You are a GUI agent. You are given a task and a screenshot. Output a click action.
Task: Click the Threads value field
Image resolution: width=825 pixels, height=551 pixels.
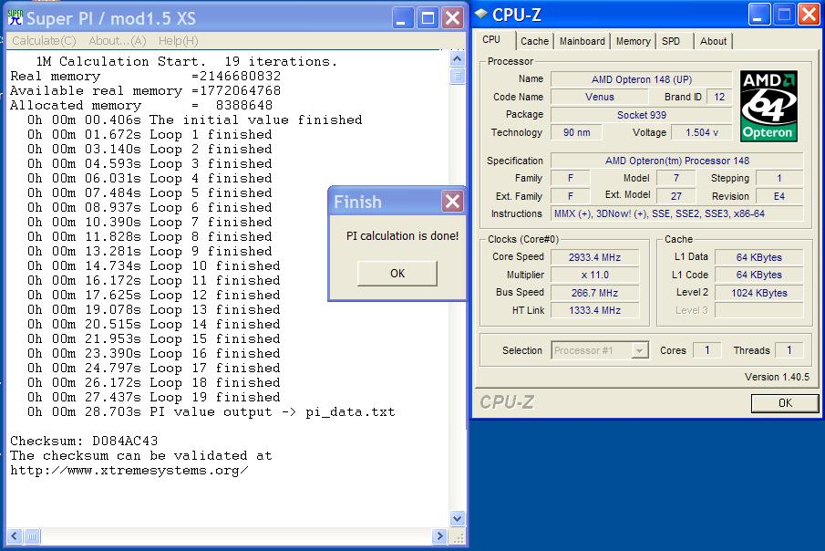point(789,350)
